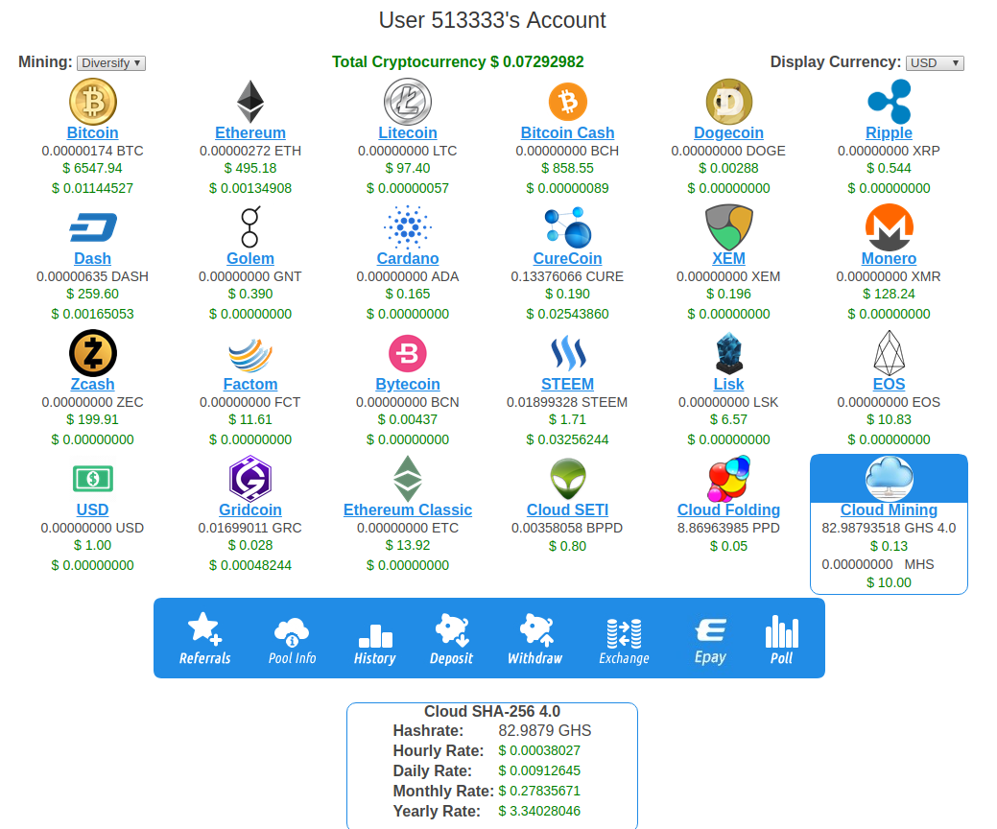Open the XEM link
The image size is (997, 829).
pyautogui.click(x=728, y=259)
